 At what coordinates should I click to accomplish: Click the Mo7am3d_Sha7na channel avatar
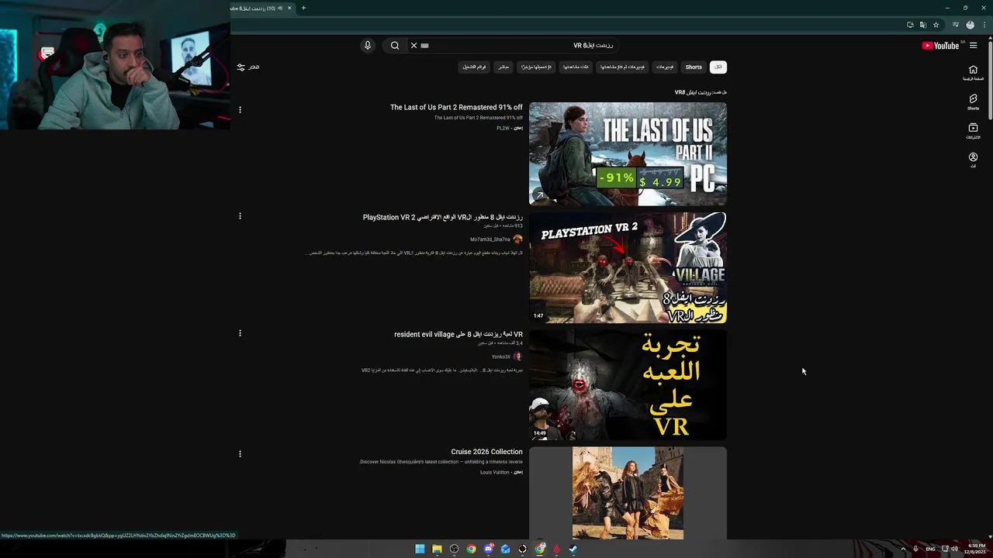click(x=517, y=239)
